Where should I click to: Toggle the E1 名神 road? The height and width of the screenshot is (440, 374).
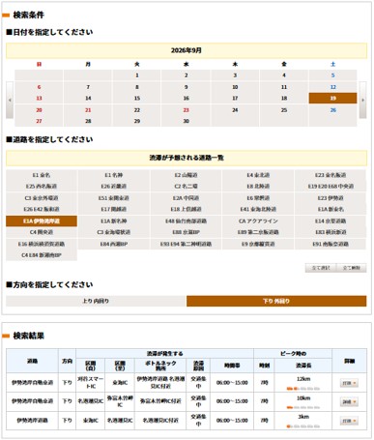pos(114,175)
